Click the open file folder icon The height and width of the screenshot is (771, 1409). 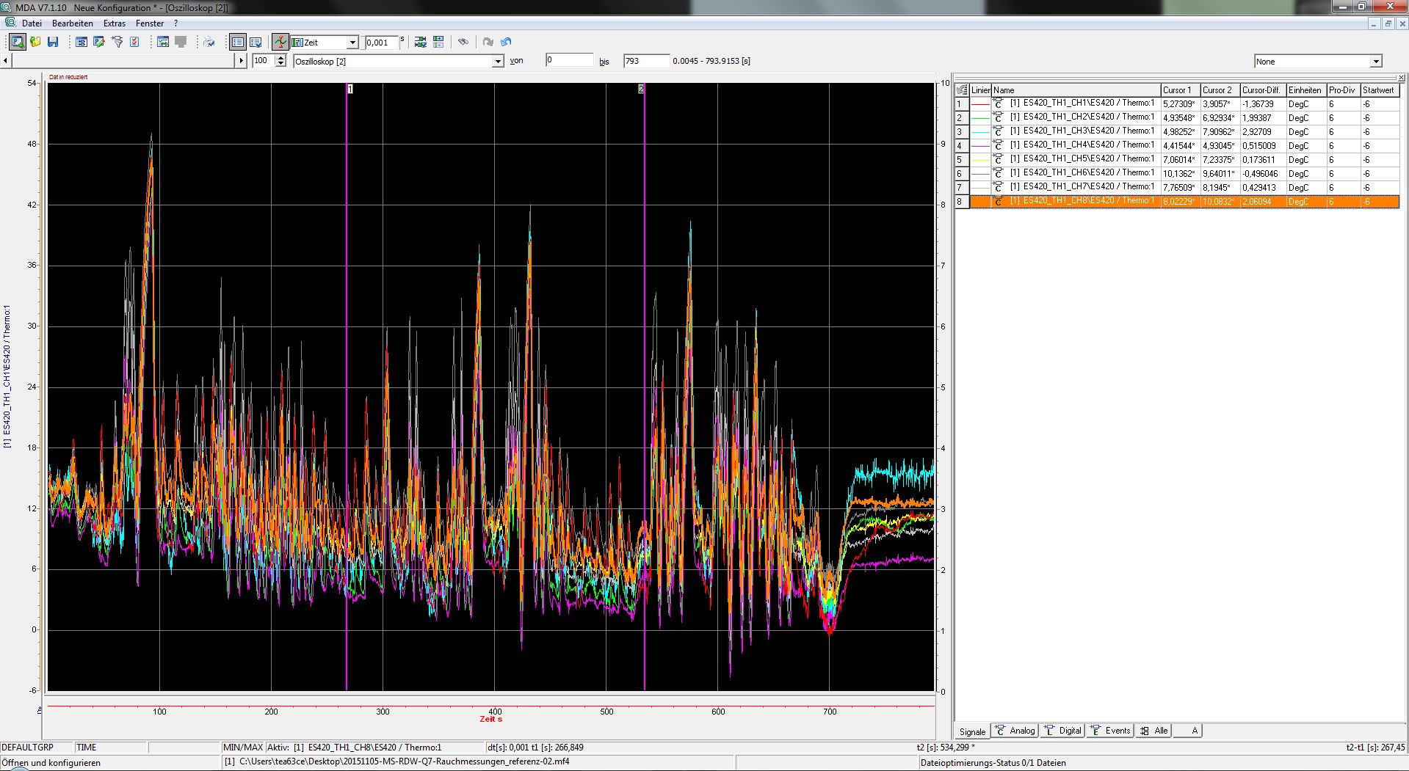click(x=35, y=43)
